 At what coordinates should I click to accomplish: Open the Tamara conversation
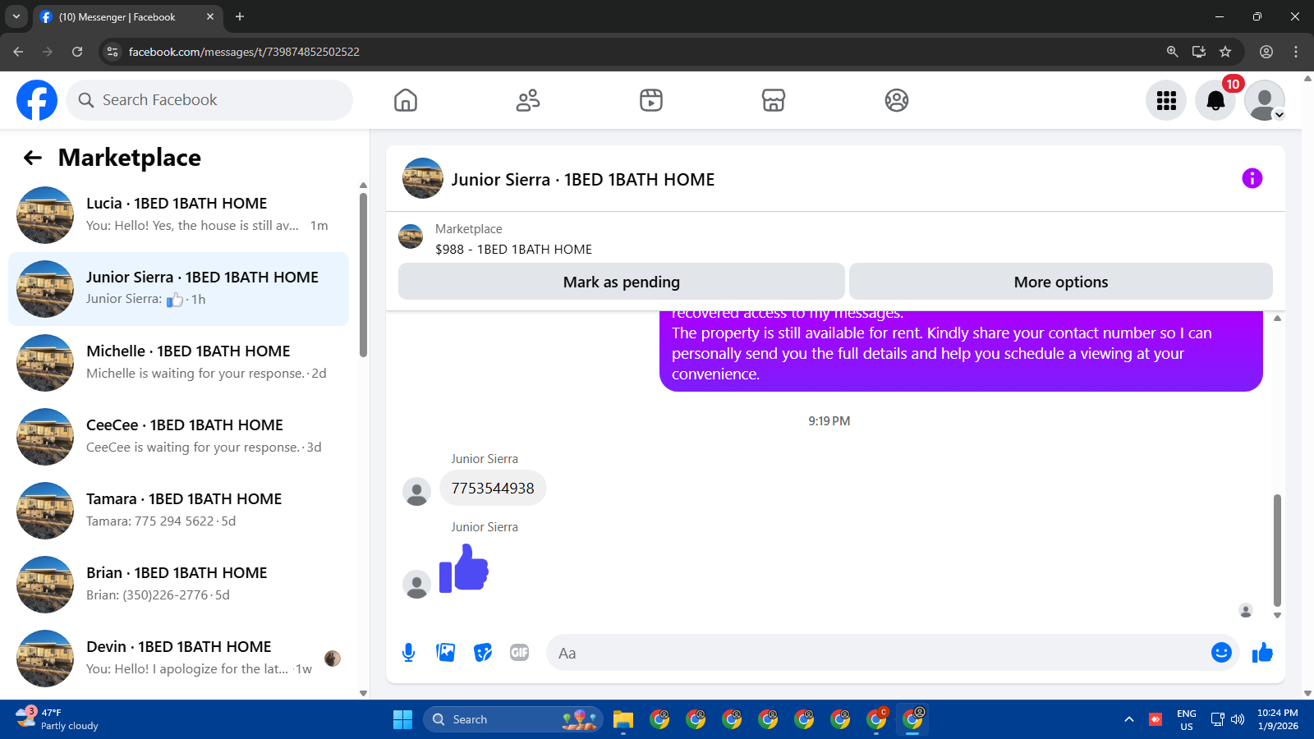click(178, 511)
